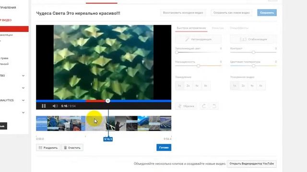Screen dimensions: 307x172
Task: Mute the video with the speaker icon
Action: tap(55, 106)
